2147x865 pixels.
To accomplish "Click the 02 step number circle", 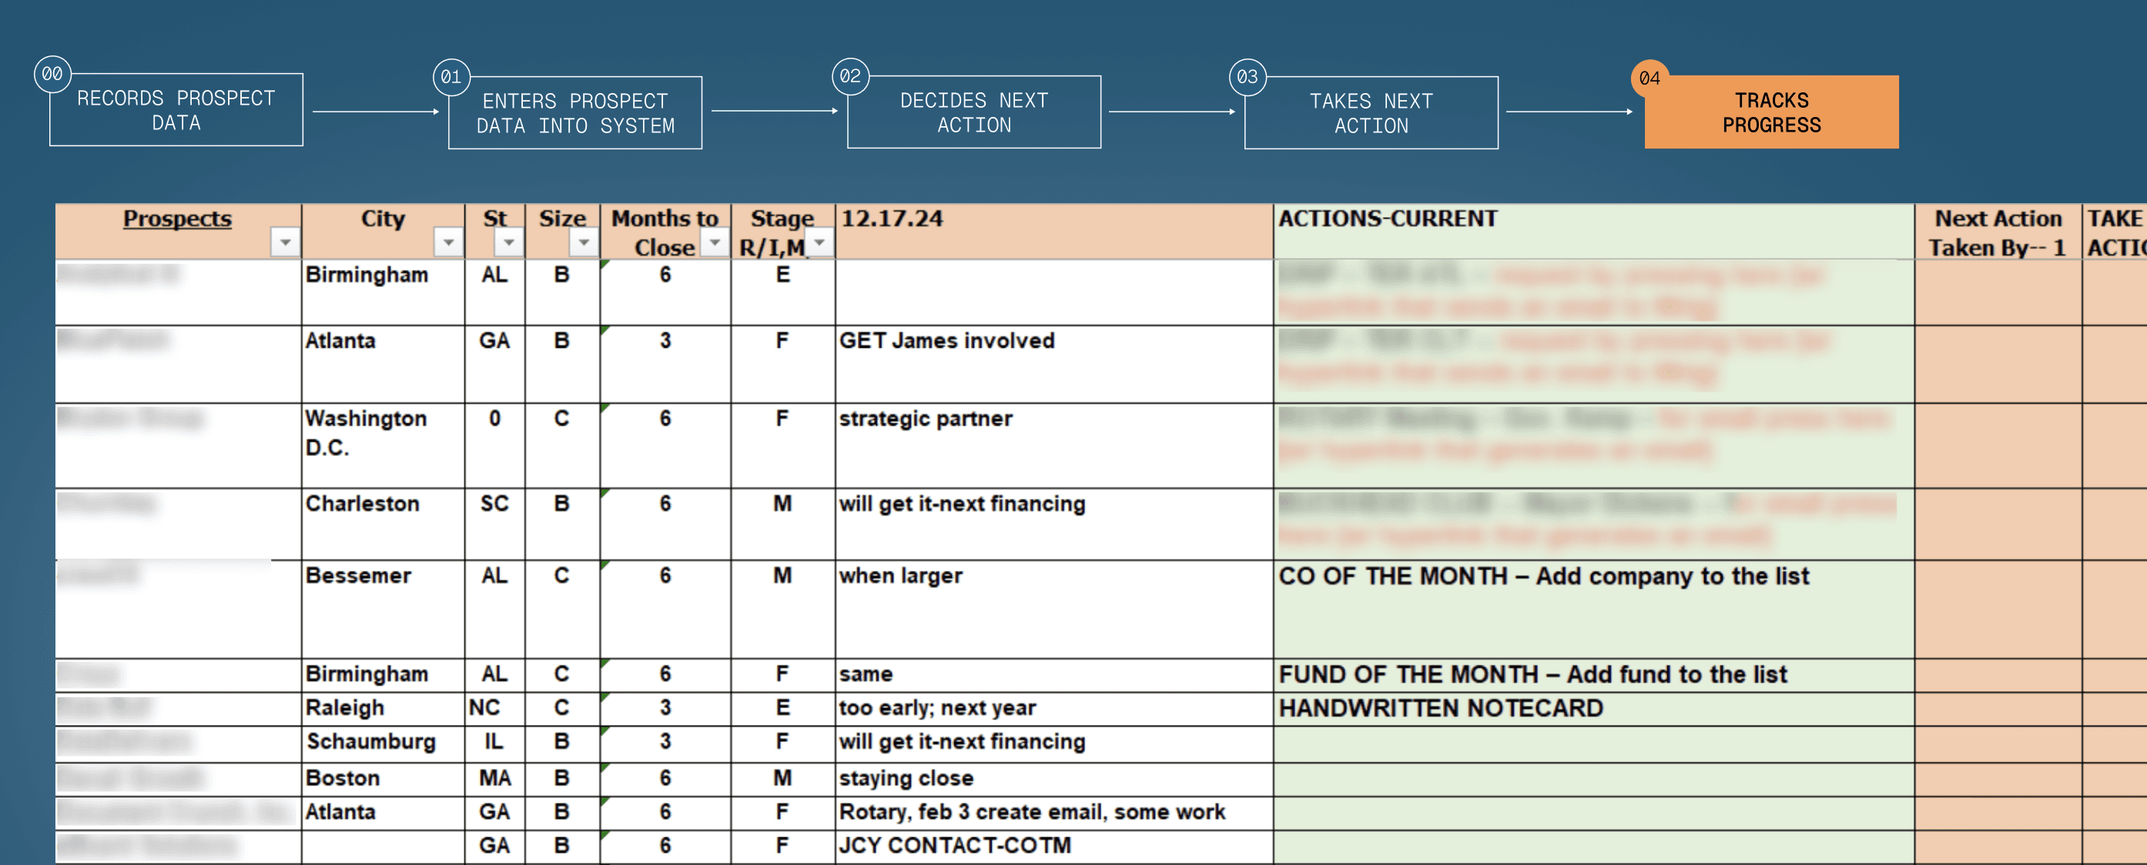I will tap(850, 75).
